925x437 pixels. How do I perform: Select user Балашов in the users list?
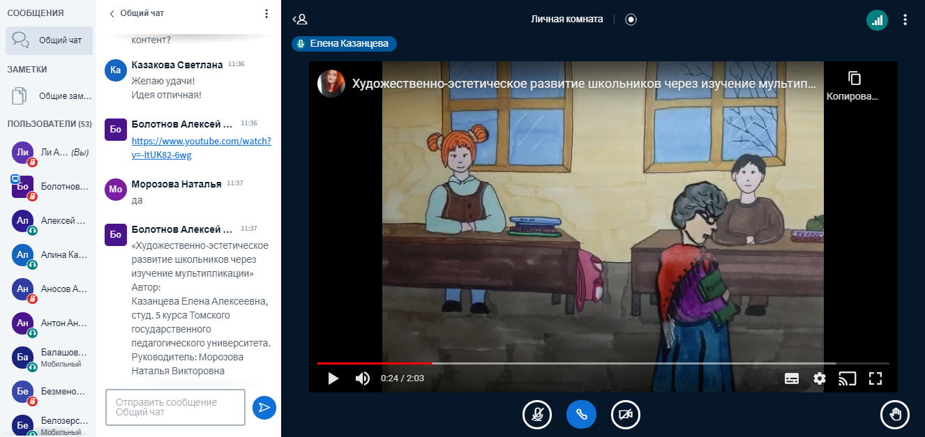(50, 358)
